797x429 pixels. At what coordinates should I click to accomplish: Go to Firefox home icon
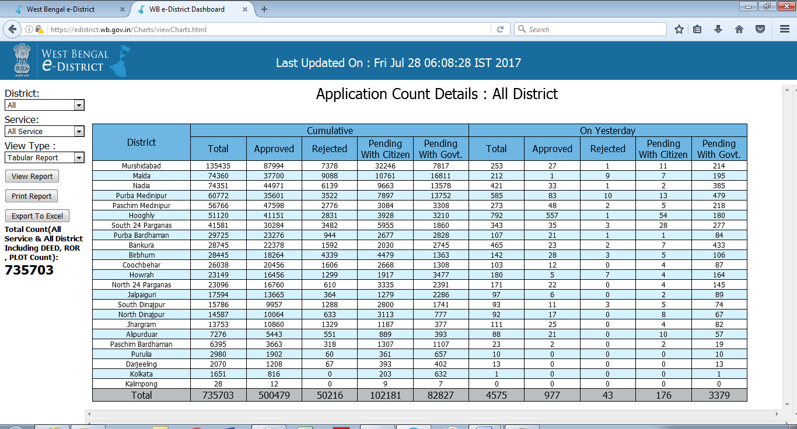739,29
